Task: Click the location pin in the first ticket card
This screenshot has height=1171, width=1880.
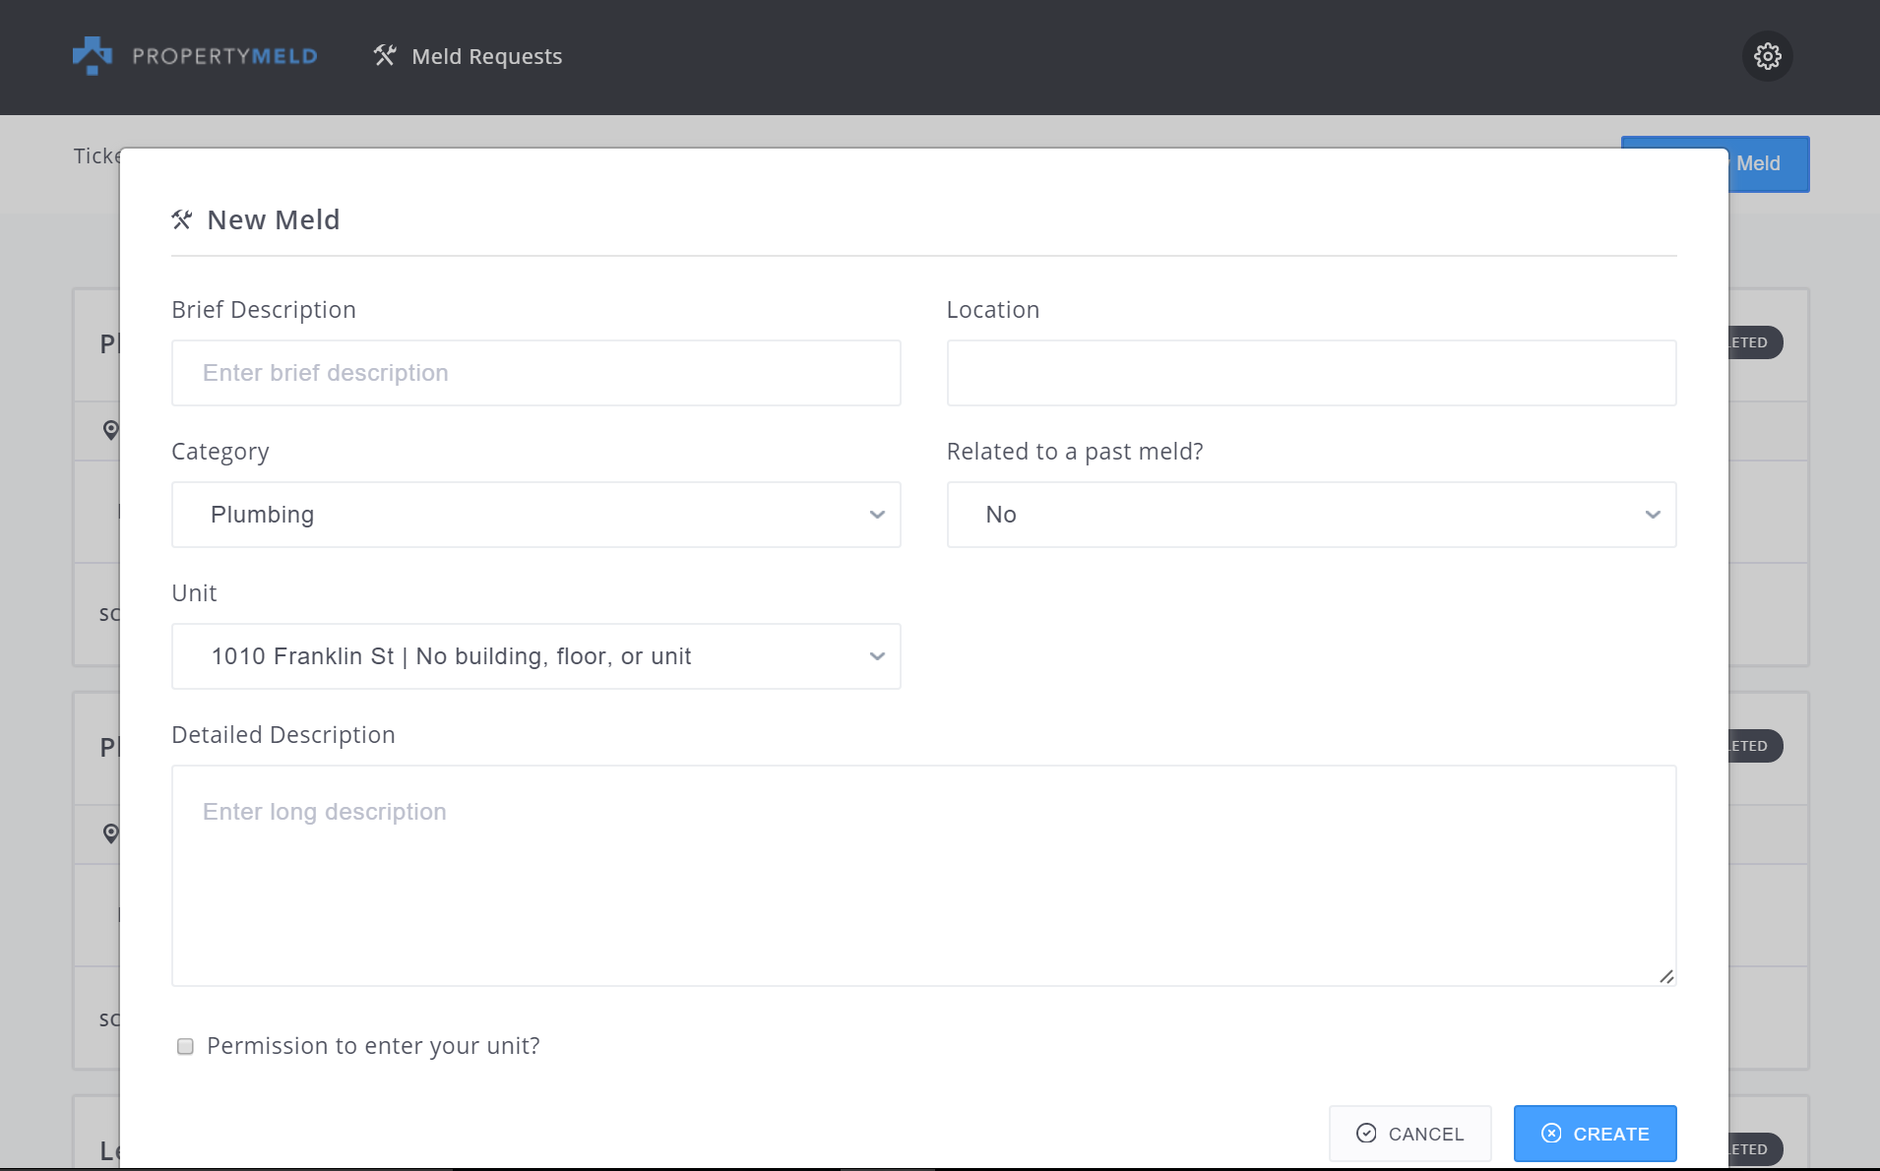Action: click(x=110, y=430)
